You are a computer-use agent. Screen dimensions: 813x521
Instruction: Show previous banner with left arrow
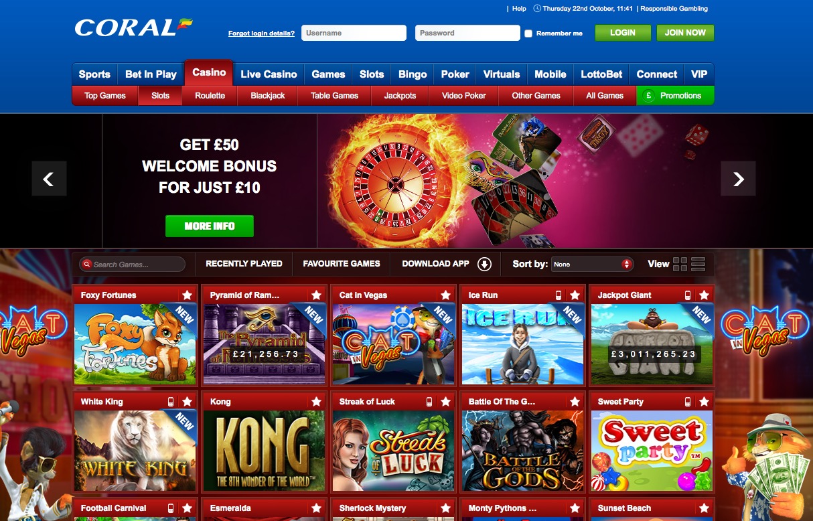point(49,178)
